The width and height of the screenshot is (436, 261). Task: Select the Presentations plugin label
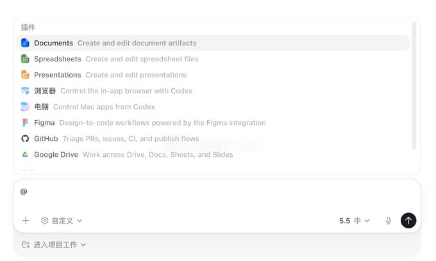tap(58, 75)
